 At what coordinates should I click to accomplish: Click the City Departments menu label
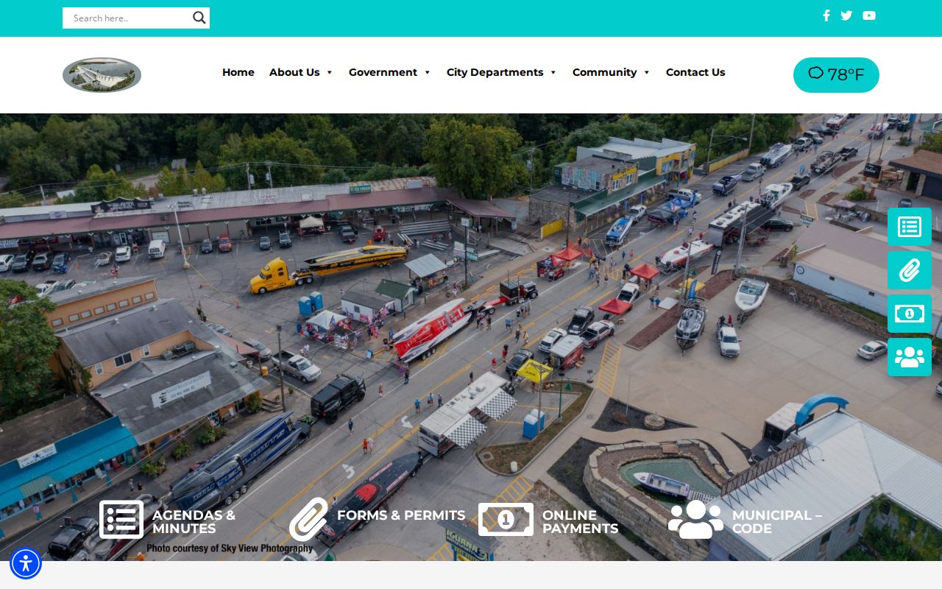pyautogui.click(x=495, y=72)
